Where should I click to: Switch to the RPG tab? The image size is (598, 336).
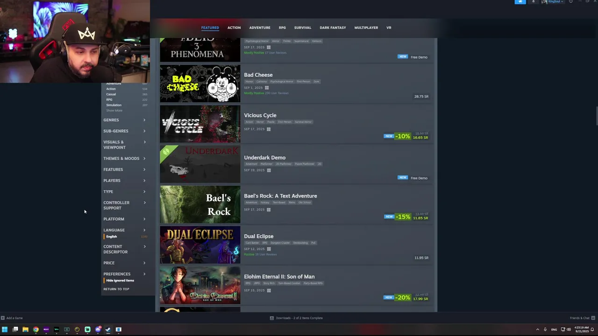(282, 28)
